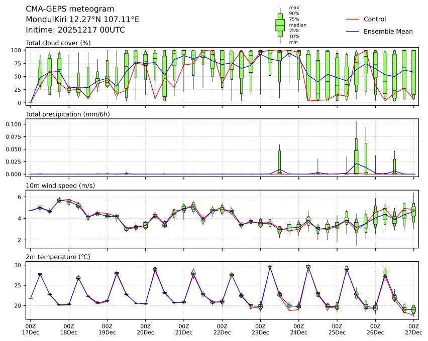Click the boxplot symbol in the legend
Screen dimensions: 428x341
(280, 25)
